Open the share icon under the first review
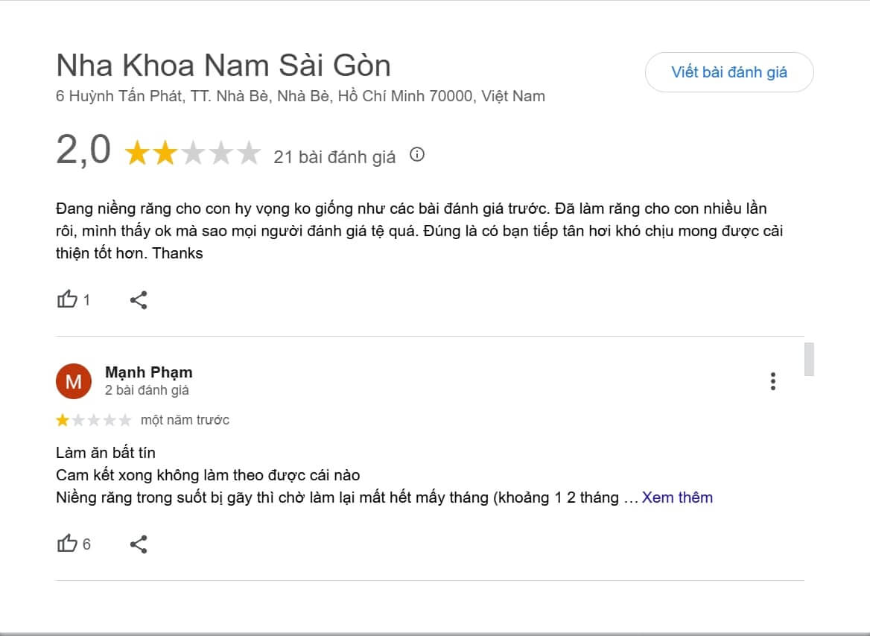Image resolution: width=870 pixels, height=636 pixels. coord(139,299)
